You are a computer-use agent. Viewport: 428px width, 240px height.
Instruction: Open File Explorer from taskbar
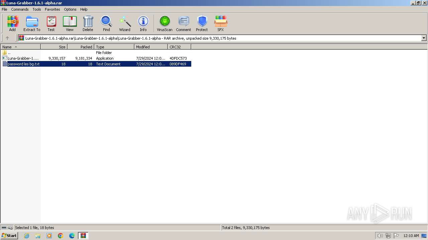[x=38, y=236]
